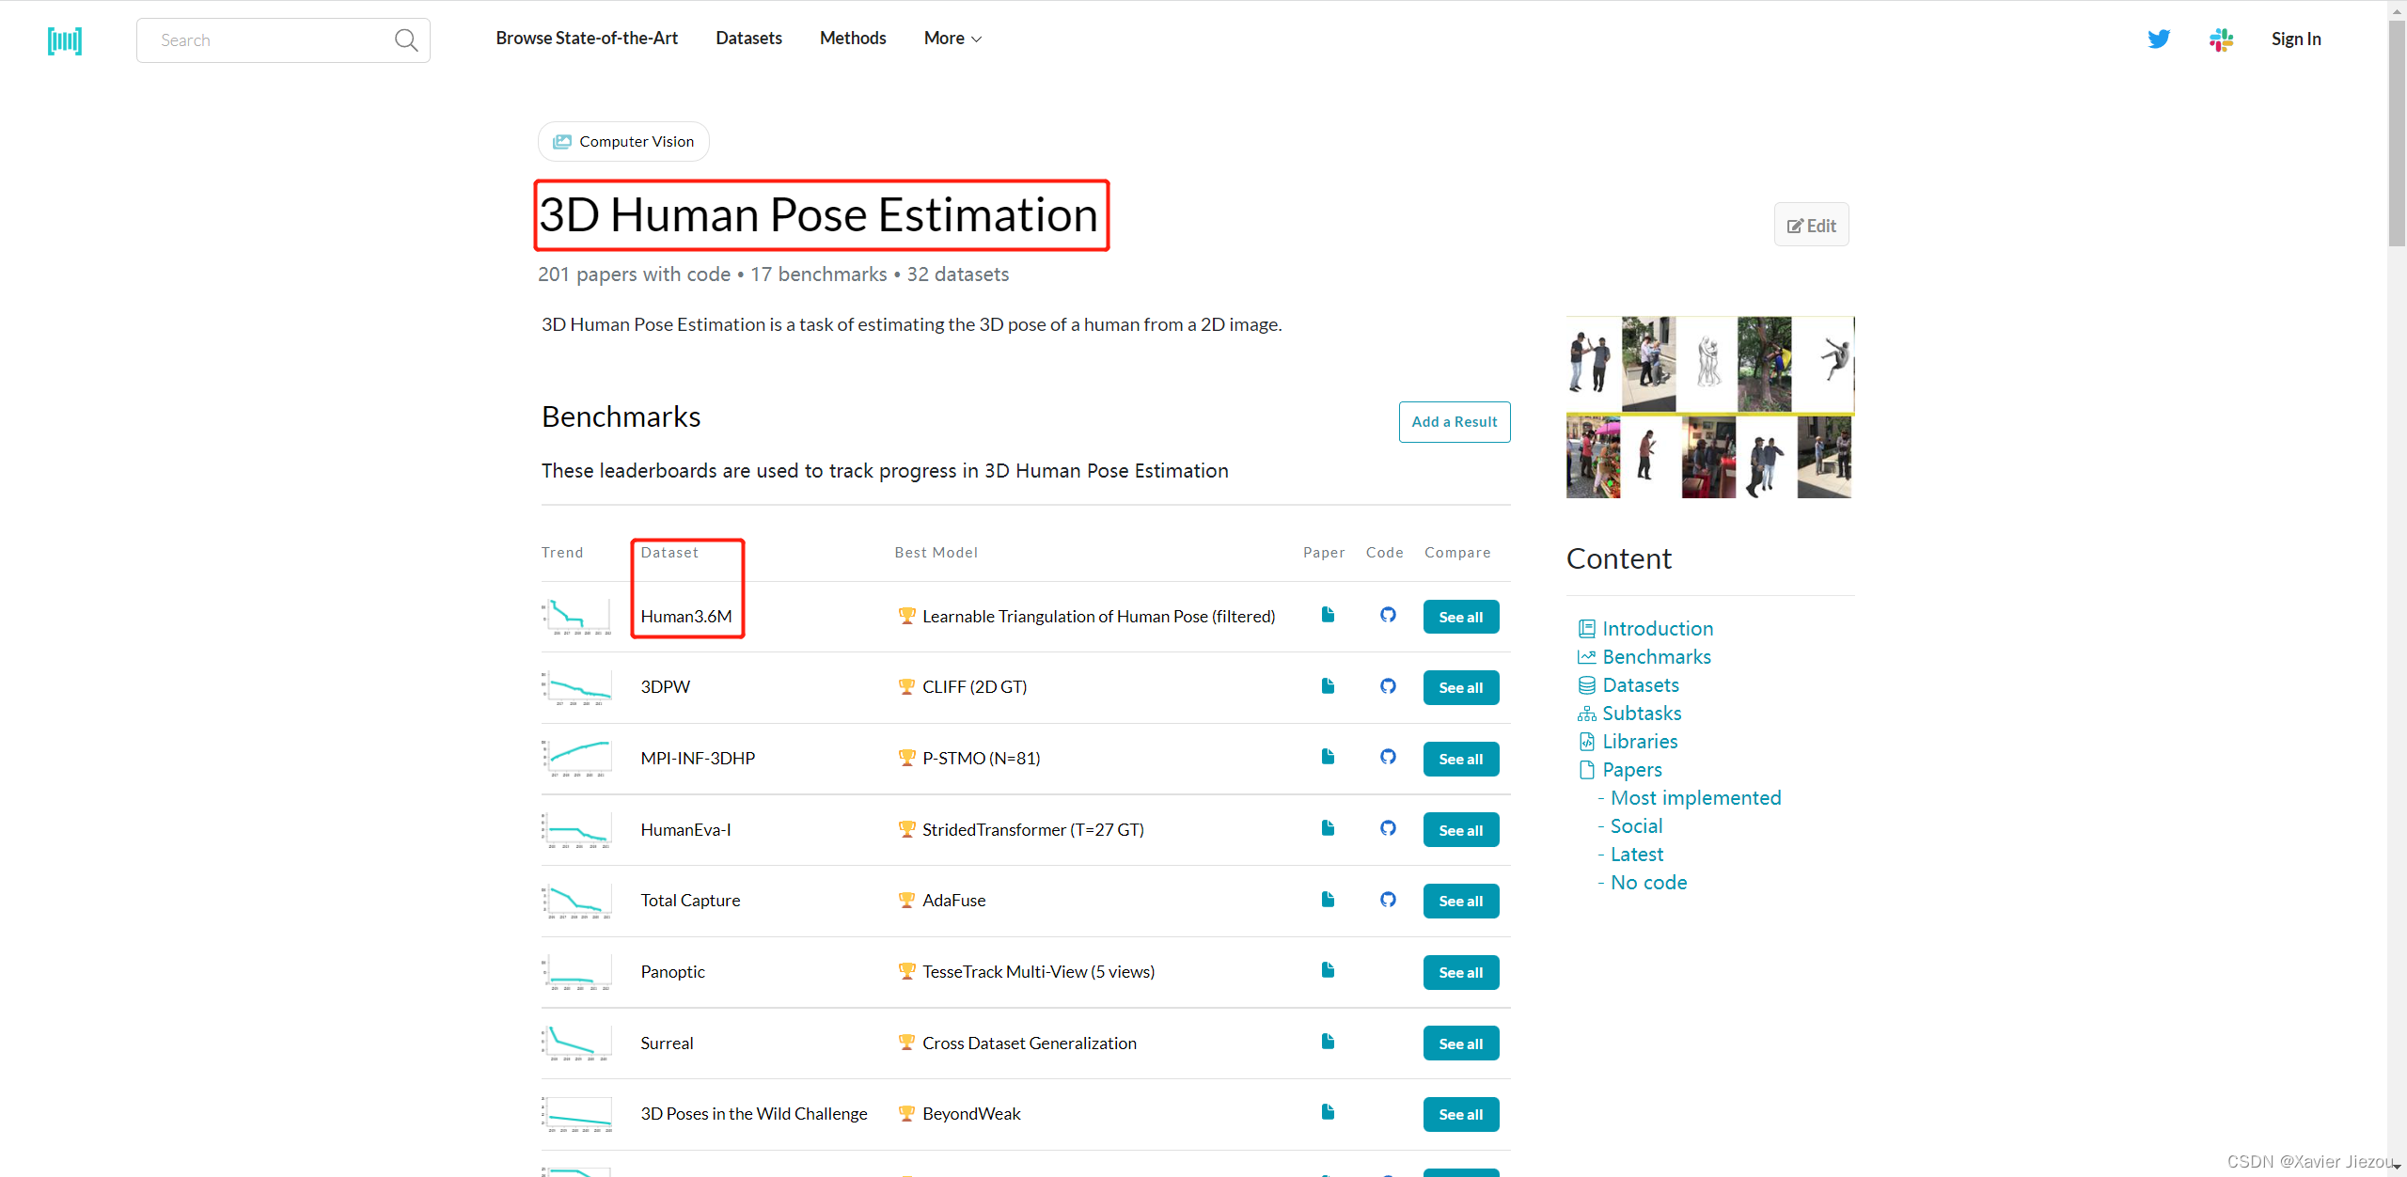Viewport: 2407px width, 1177px height.
Task: Open the Slack icon link
Action: [x=2221, y=39]
